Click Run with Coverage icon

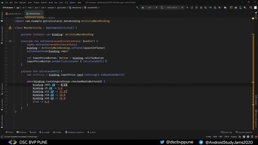(206, 8)
